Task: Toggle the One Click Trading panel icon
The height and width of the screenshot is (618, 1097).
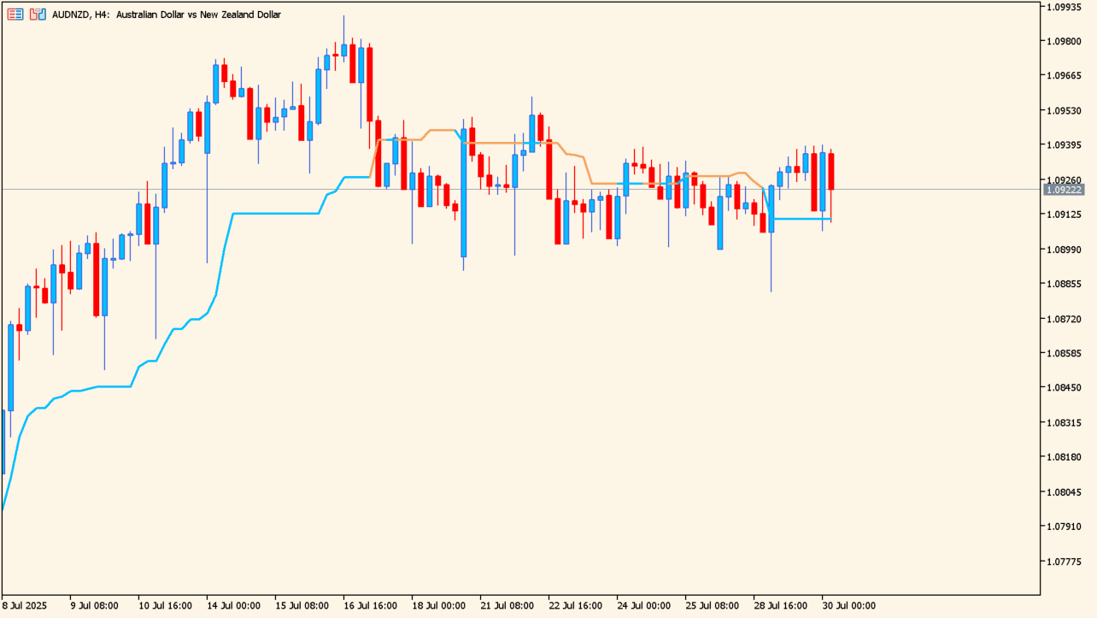Action: pos(38,15)
